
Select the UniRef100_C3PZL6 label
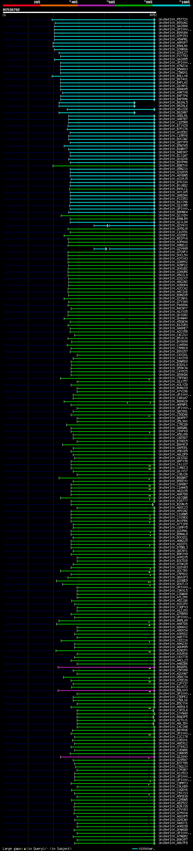point(173,710)
